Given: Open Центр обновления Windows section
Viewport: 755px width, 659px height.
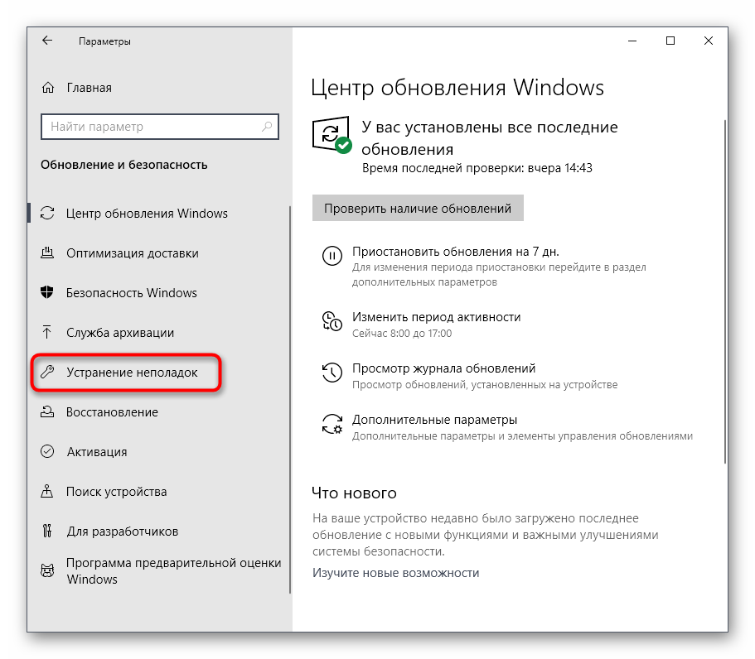Looking at the screenshot, I should click(x=147, y=213).
